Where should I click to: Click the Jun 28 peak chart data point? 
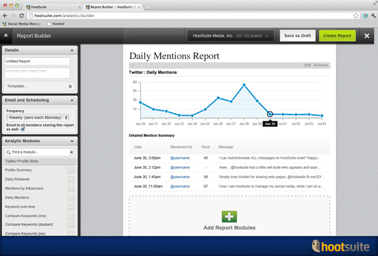244,85
